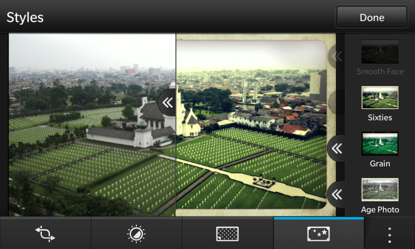Click the double-chevron next to Grain
The height and width of the screenshot is (249, 415).
tap(336, 148)
